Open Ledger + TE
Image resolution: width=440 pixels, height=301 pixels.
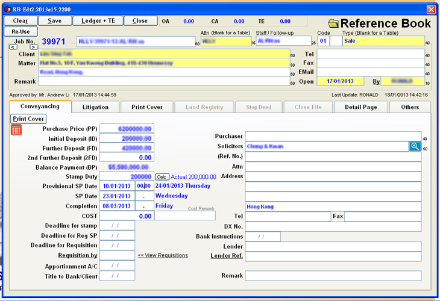click(x=98, y=20)
